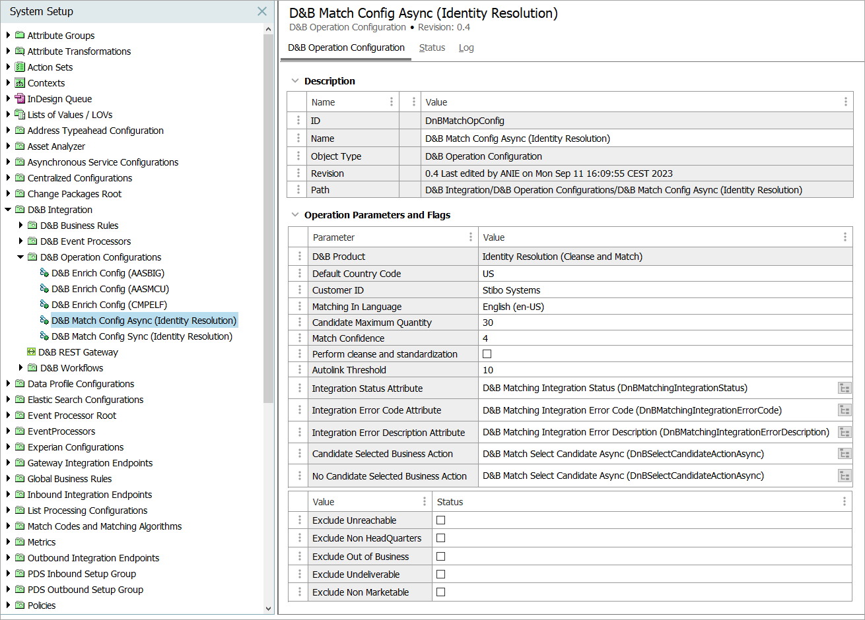Click the D&B REST Gateway icon
Viewport: 865px width, 620px height.
click(31, 352)
